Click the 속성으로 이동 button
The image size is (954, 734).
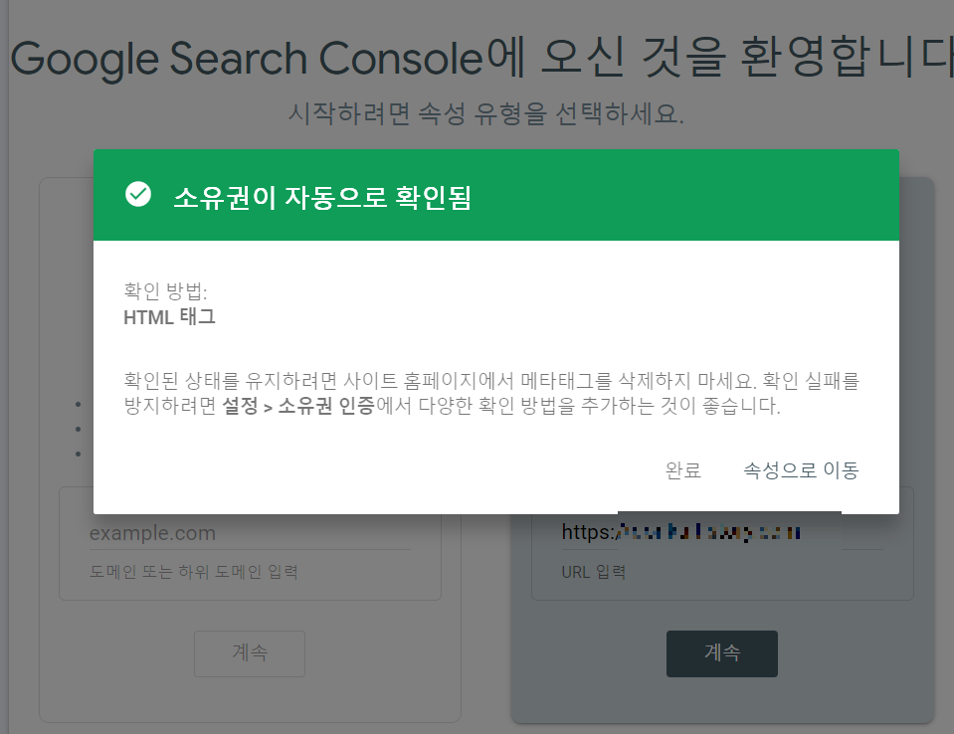[x=801, y=470]
